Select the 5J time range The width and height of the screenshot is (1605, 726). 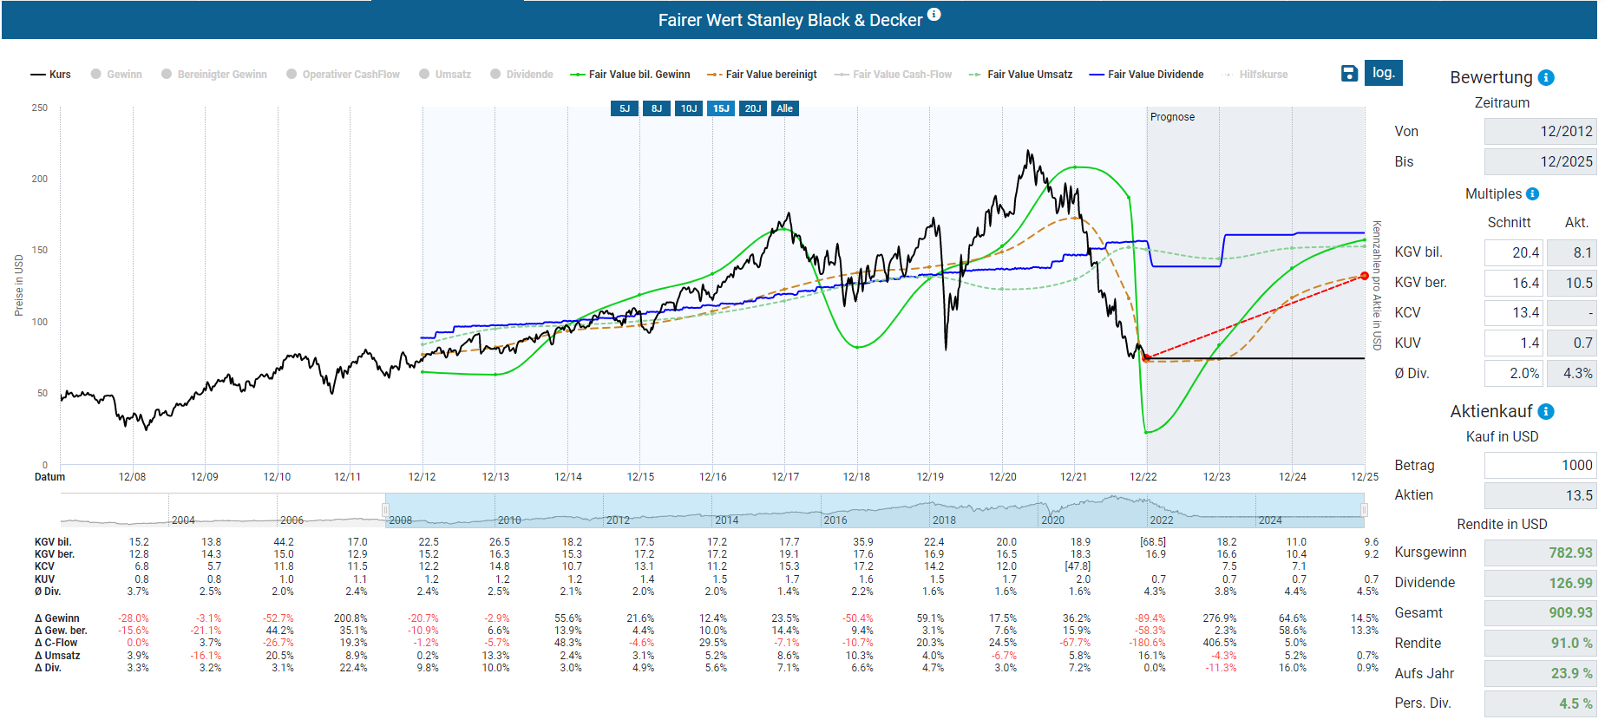pyautogui.click(x=625, y=108)
